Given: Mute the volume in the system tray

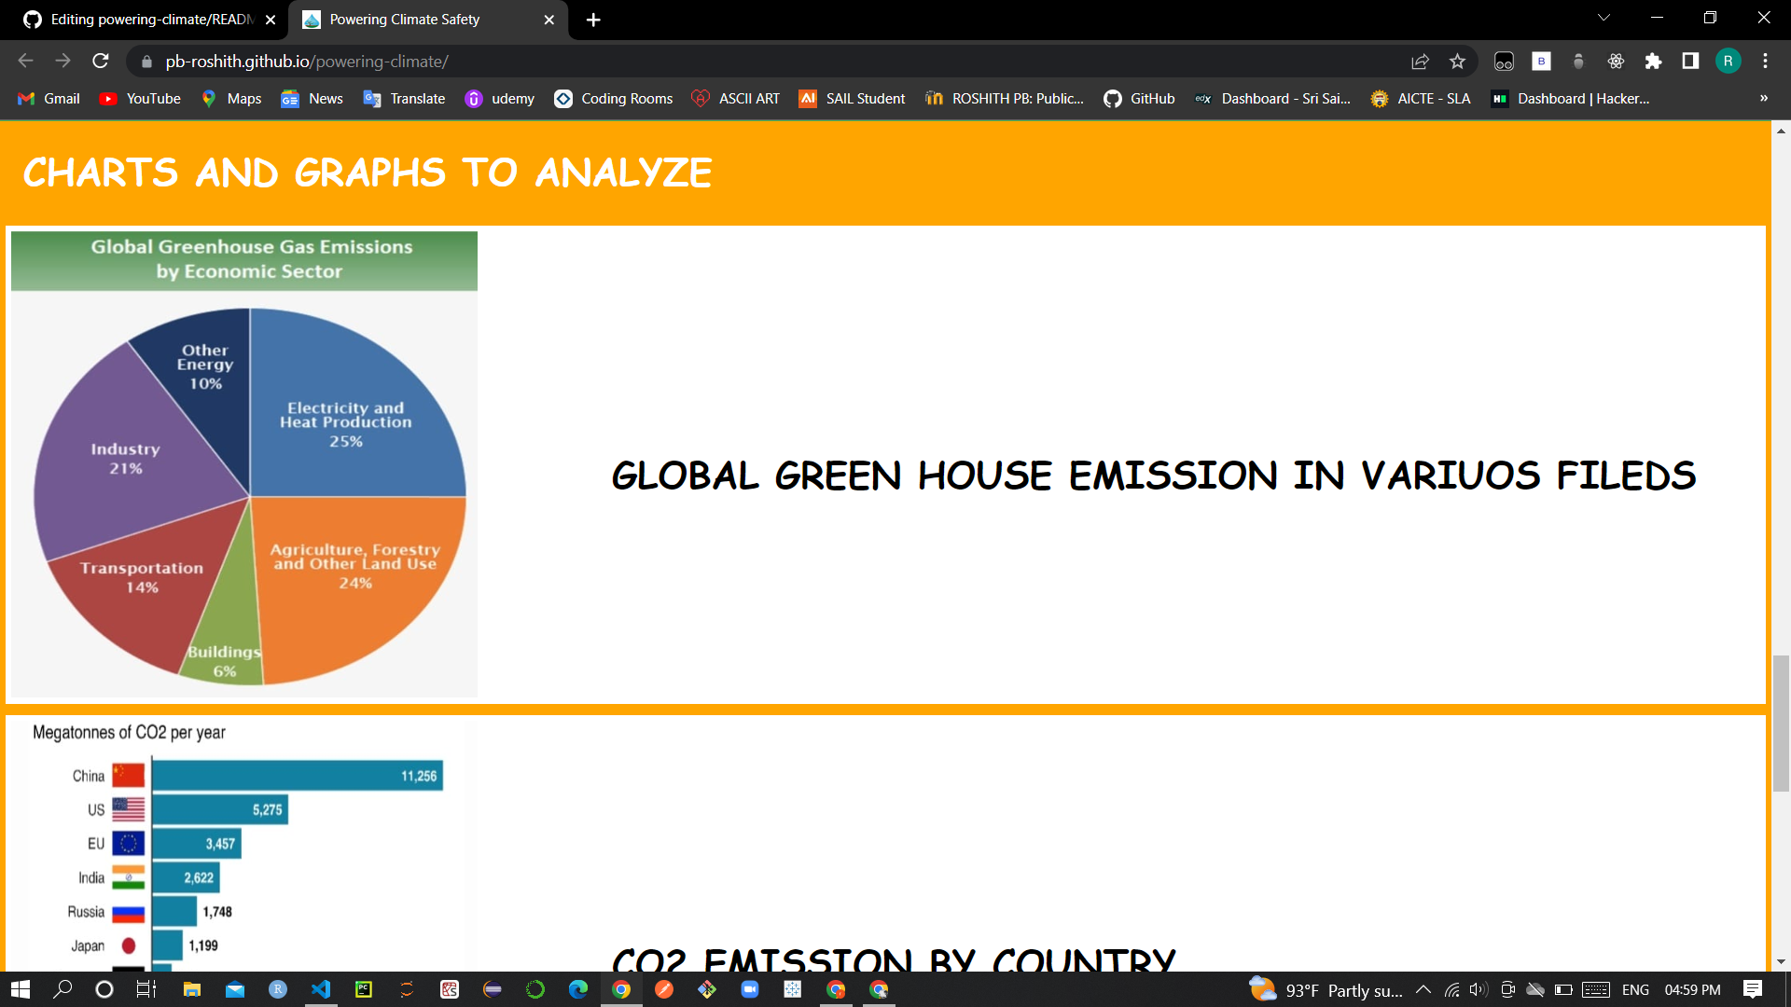Looking at the screenshot, I should tap(1478, 990).
